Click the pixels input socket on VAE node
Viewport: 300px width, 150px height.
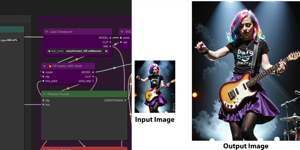tap(121, 38)
